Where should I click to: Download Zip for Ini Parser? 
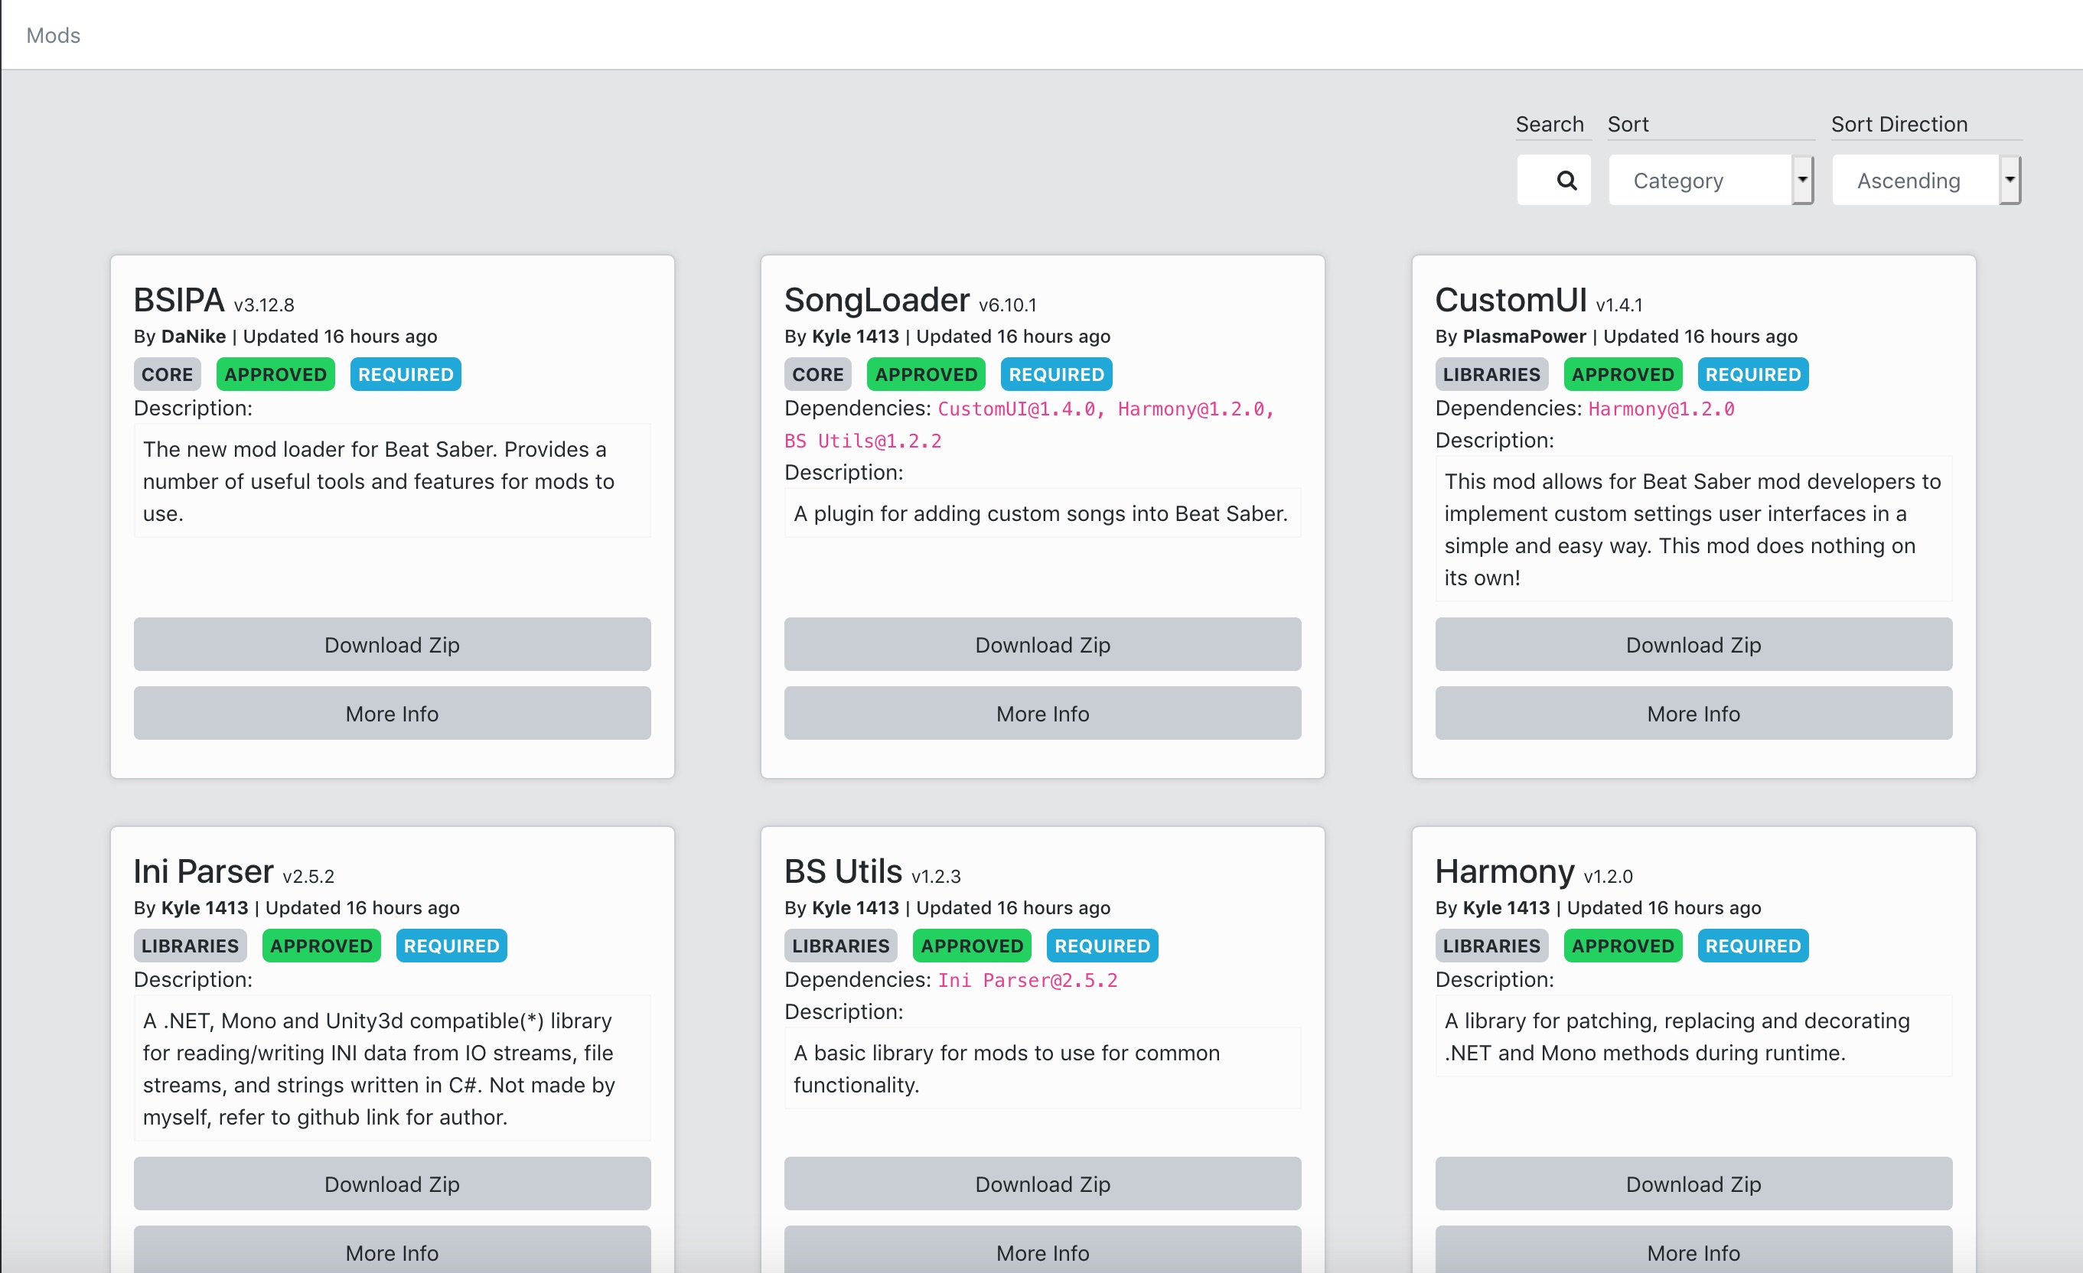coord(393,1183)
